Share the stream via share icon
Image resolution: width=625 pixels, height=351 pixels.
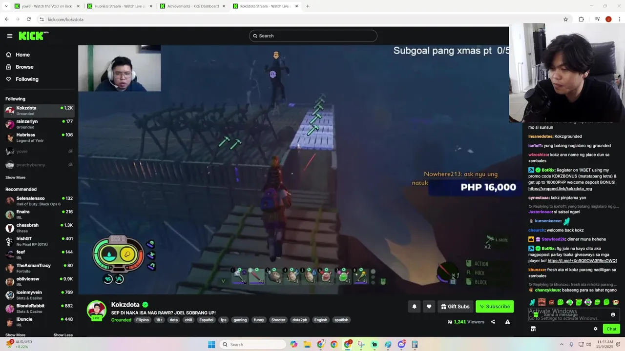pyautogui.click(x=493, y=322)
